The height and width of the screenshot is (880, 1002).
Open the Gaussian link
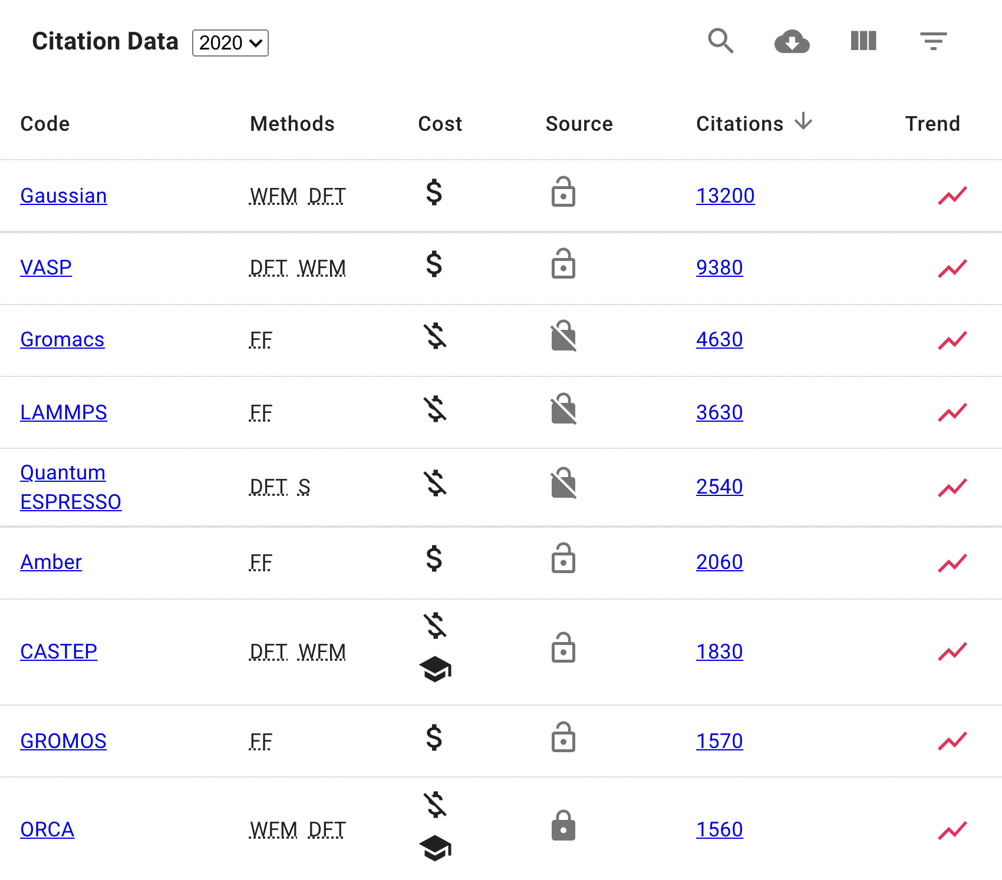click(64, 196)
